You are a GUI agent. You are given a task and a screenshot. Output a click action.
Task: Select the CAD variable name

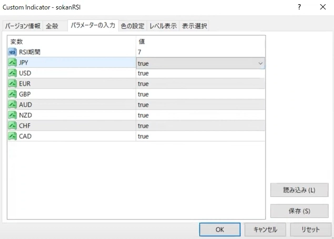25,136
